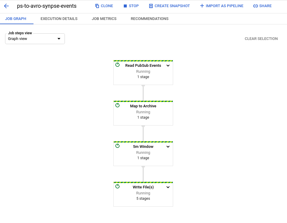
Task: Expand the Write File(s) step
Action: pos(168,187)
